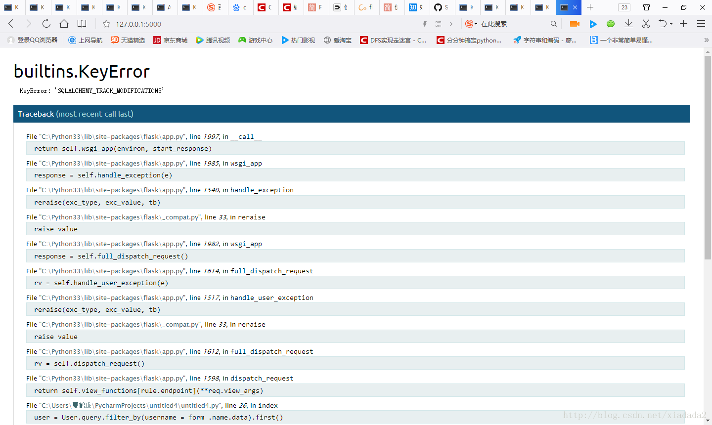Click the KeyError 'SQLALCHEMY_TRACK_MODIFICATIONS' message

(91, 90)
